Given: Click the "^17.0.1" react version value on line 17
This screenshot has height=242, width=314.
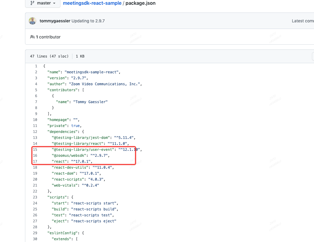Looking at the screenshot, I should [x=81, y=162].
